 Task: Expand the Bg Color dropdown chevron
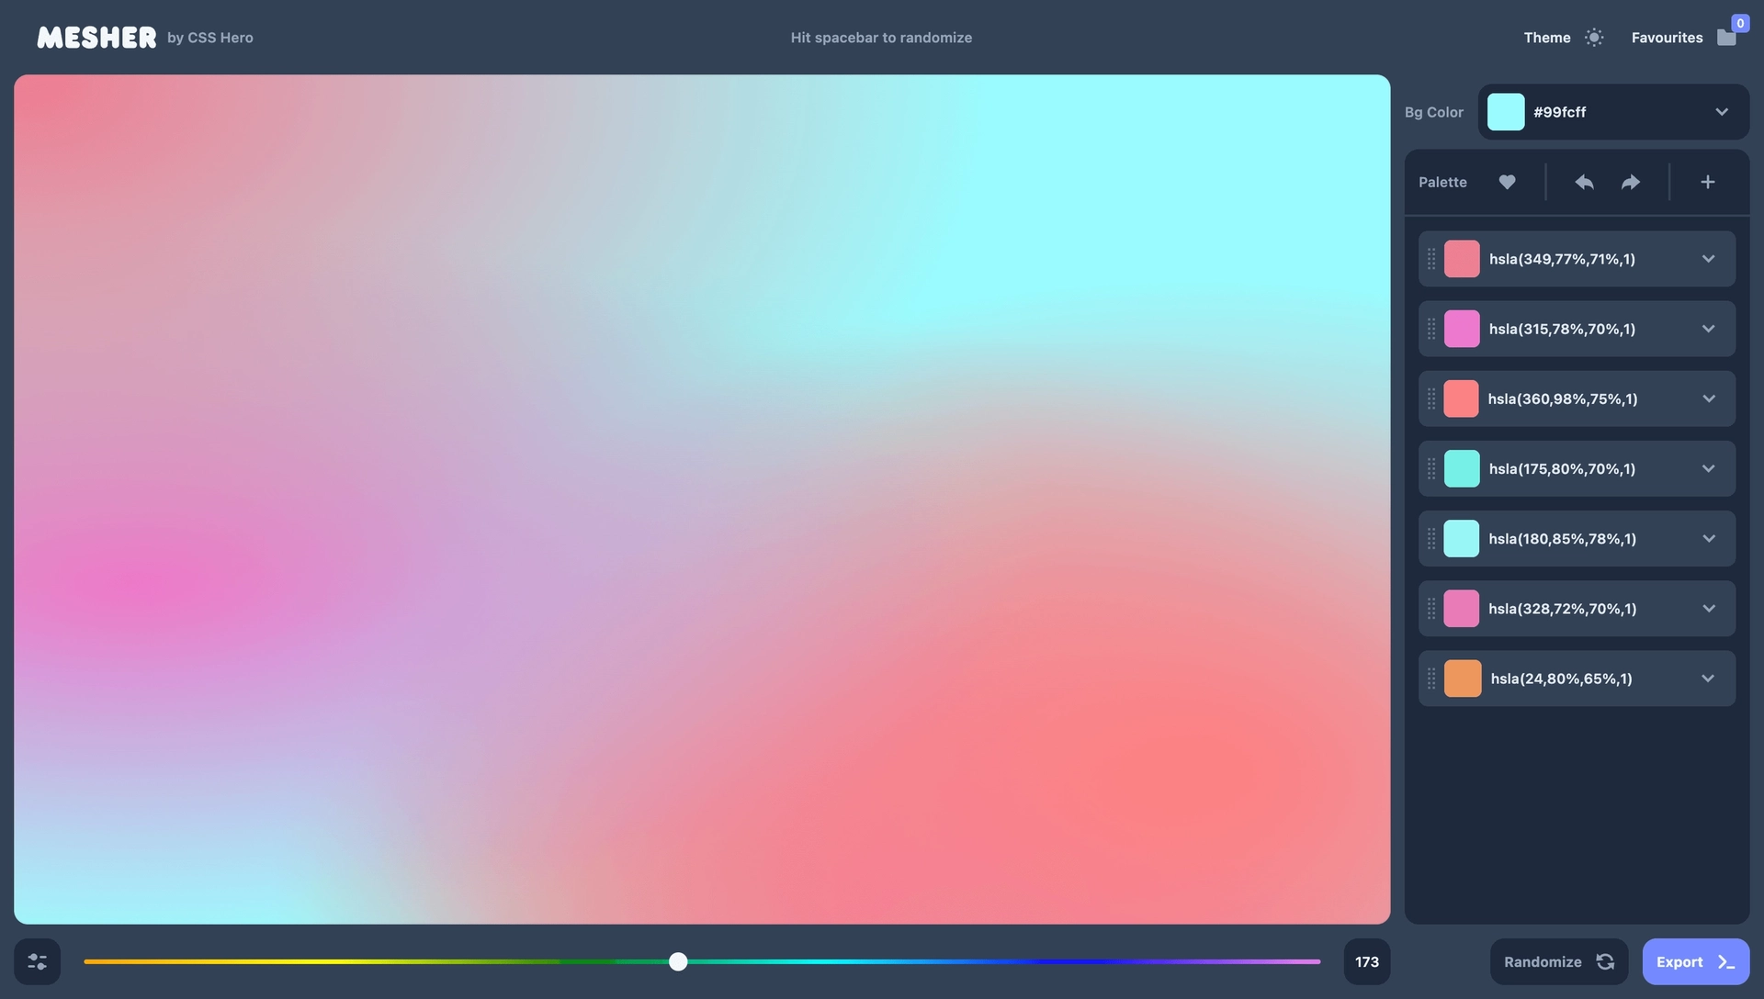[1722, 112]
